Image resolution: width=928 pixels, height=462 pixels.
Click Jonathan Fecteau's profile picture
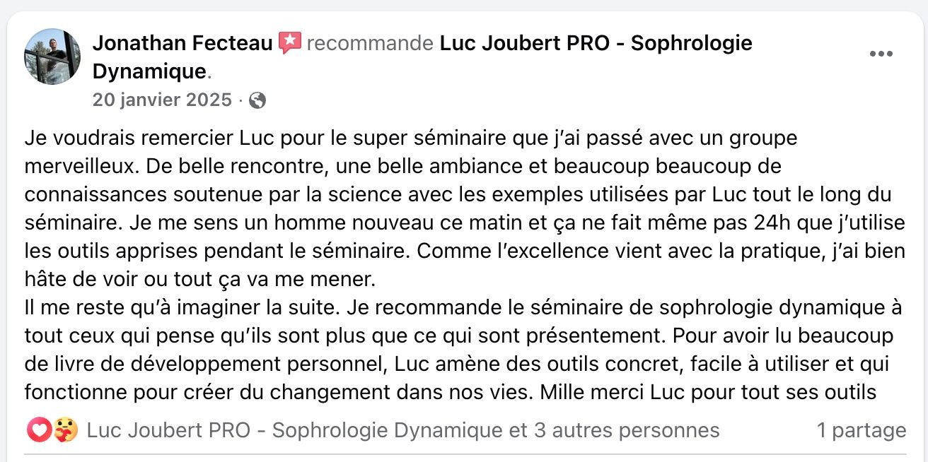point(52,57)
